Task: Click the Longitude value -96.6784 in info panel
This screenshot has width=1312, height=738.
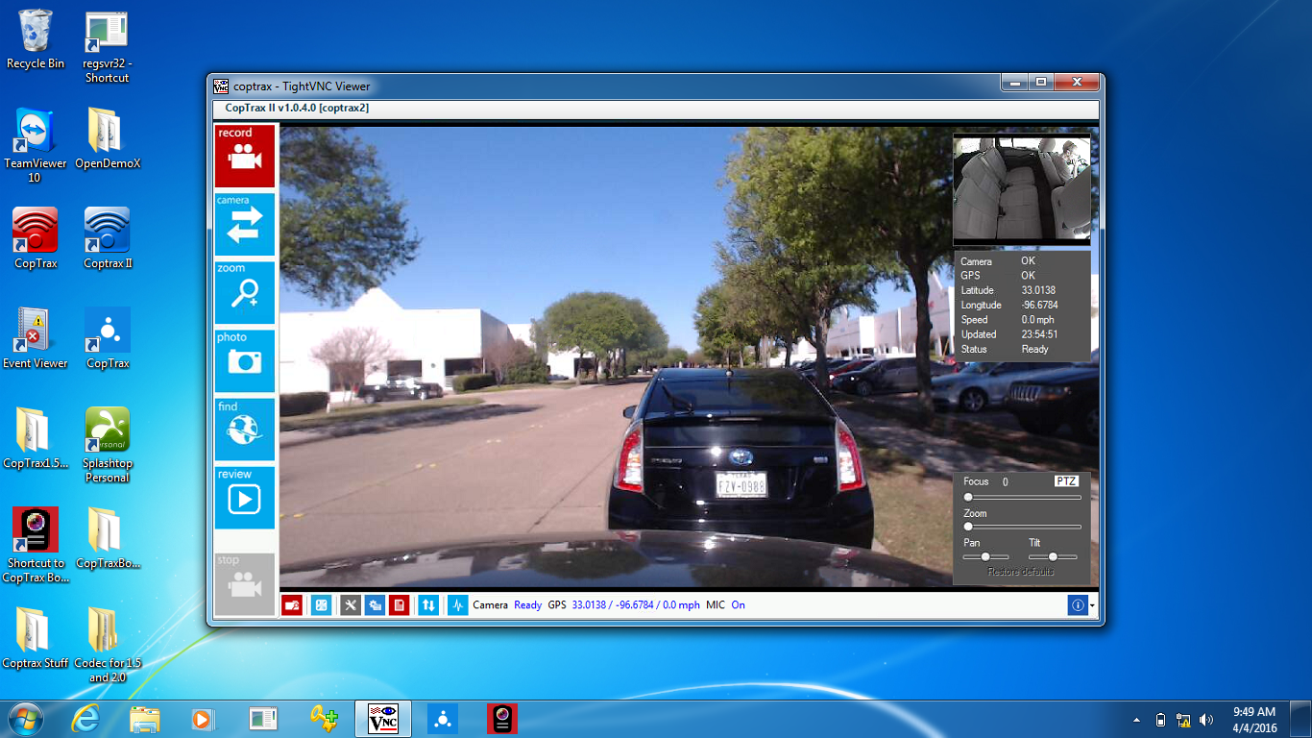Action: tap(1039, 306)
